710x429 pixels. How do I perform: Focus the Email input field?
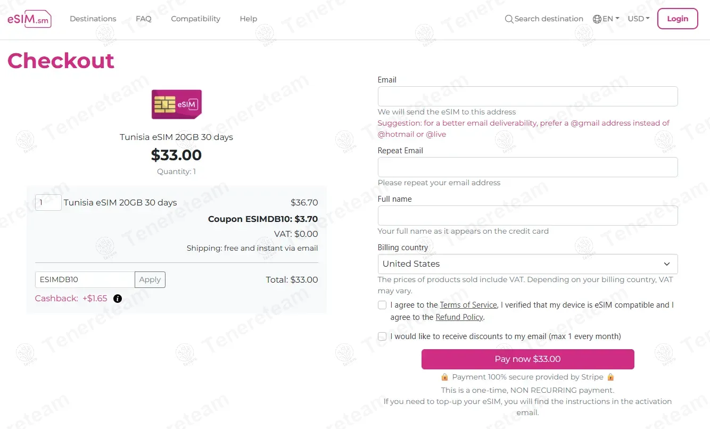coord(527,96)
